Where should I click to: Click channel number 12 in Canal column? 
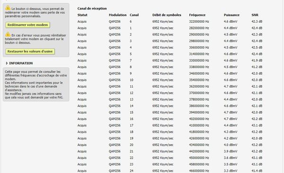point(132,93)
